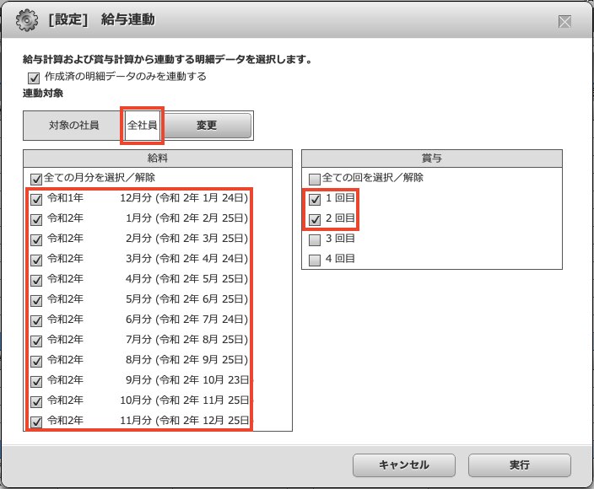Click the 実行 button
Screen dimensions: 594x489
(520, 465)
